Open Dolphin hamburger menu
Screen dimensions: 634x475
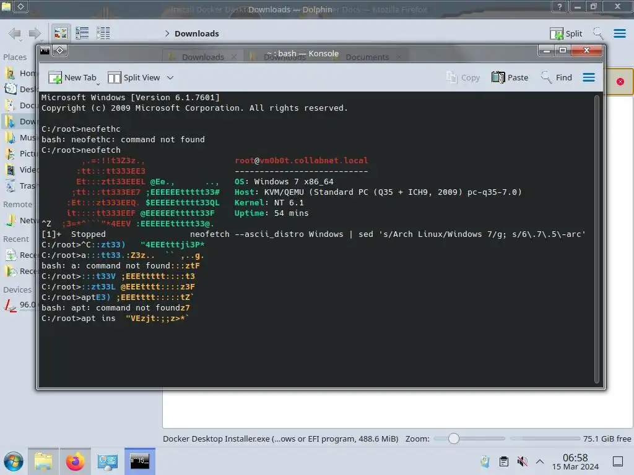619,33
